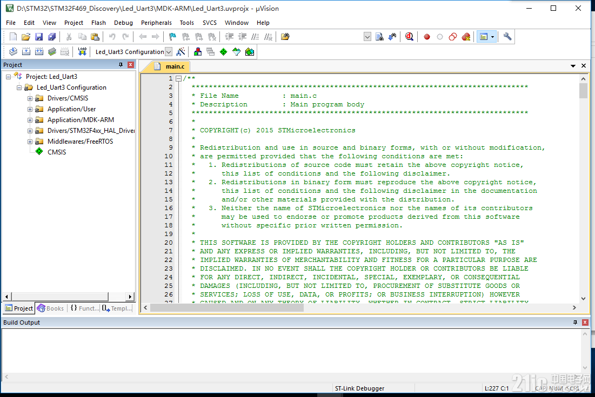This screenshot has width=595, height=397.
Task: Expand the Application/MDK-ARM group
Action: click(30, 120)
